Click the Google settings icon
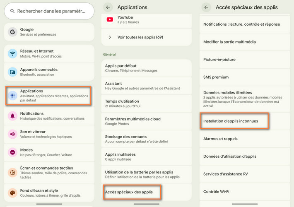This screenshot has height=207, width=294. coord(13,32)
